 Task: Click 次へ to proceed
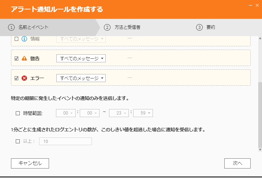(x=237, y=163)
